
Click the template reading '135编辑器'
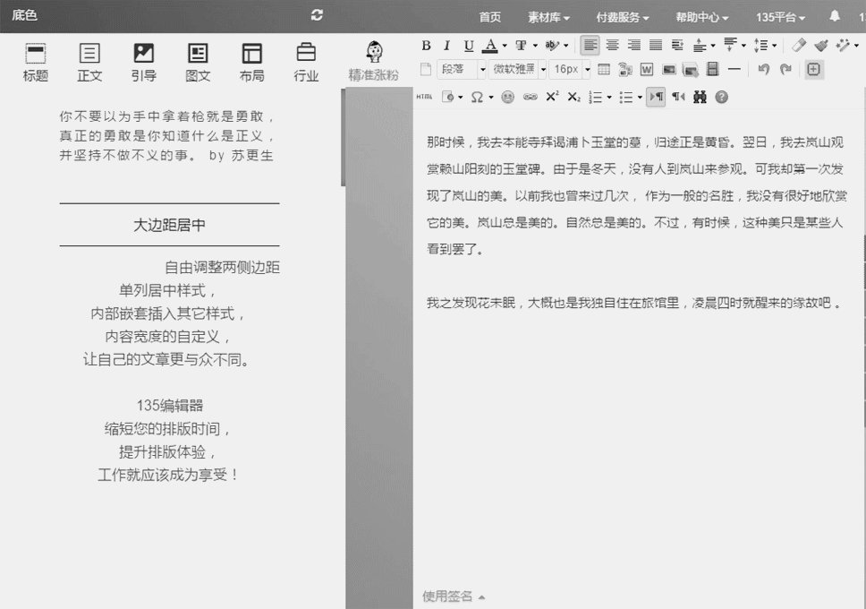[170, 406]
